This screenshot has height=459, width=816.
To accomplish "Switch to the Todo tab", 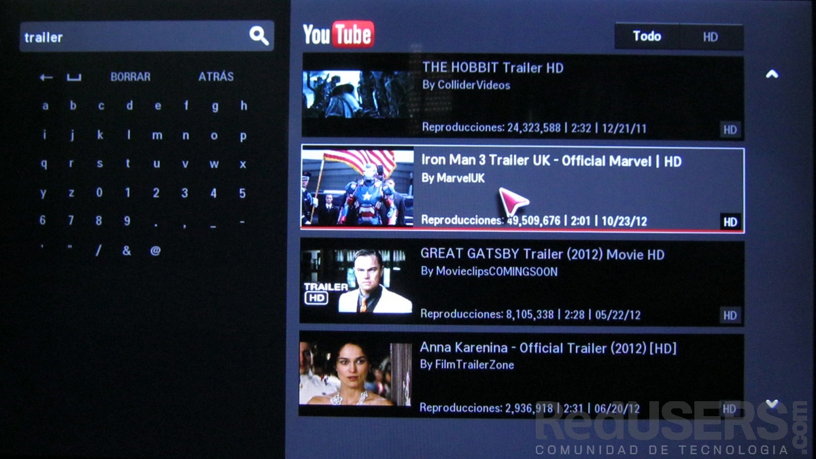I will (647, 36).
